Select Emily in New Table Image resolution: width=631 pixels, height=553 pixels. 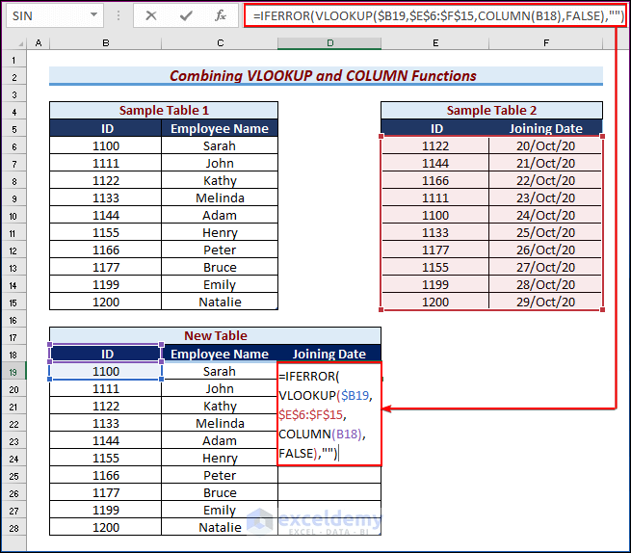(220, 510)
